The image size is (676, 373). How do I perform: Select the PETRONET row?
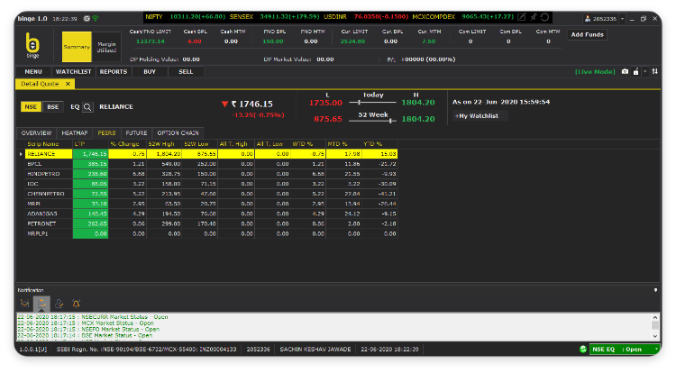(211, 223)
